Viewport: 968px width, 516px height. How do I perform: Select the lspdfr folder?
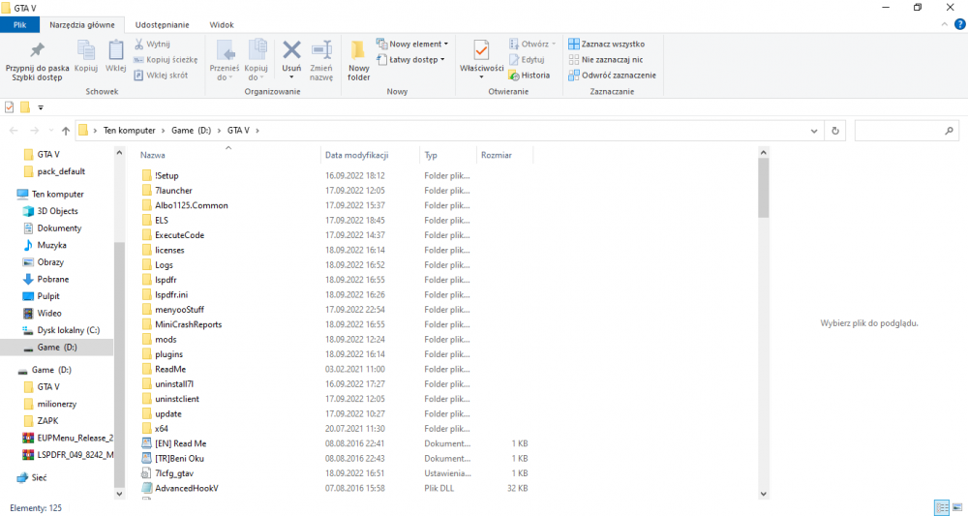click(159, 280)
